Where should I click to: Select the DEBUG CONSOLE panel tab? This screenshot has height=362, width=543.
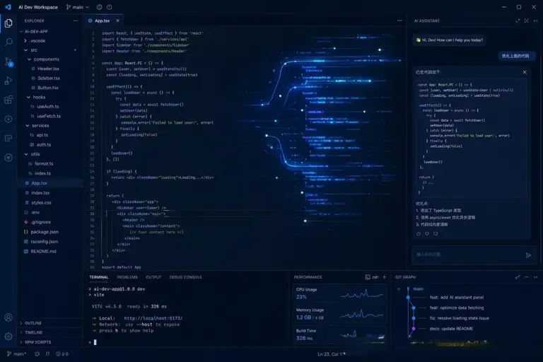[x=186, y=277]
